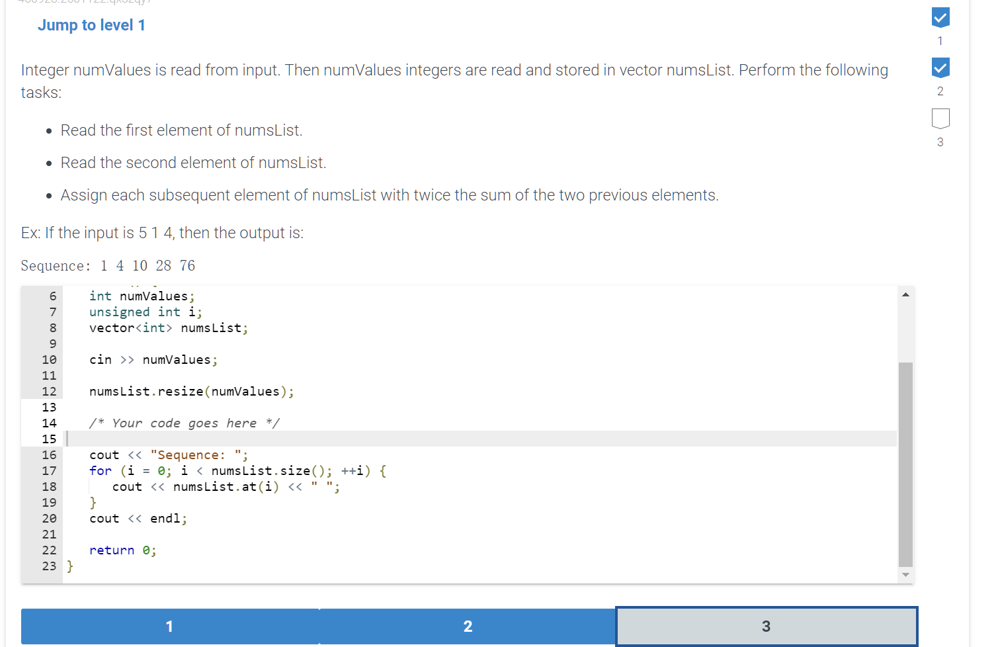998x647 pixels.
Task: Select the level 1 tab at bottom
Action: [169, 626]
